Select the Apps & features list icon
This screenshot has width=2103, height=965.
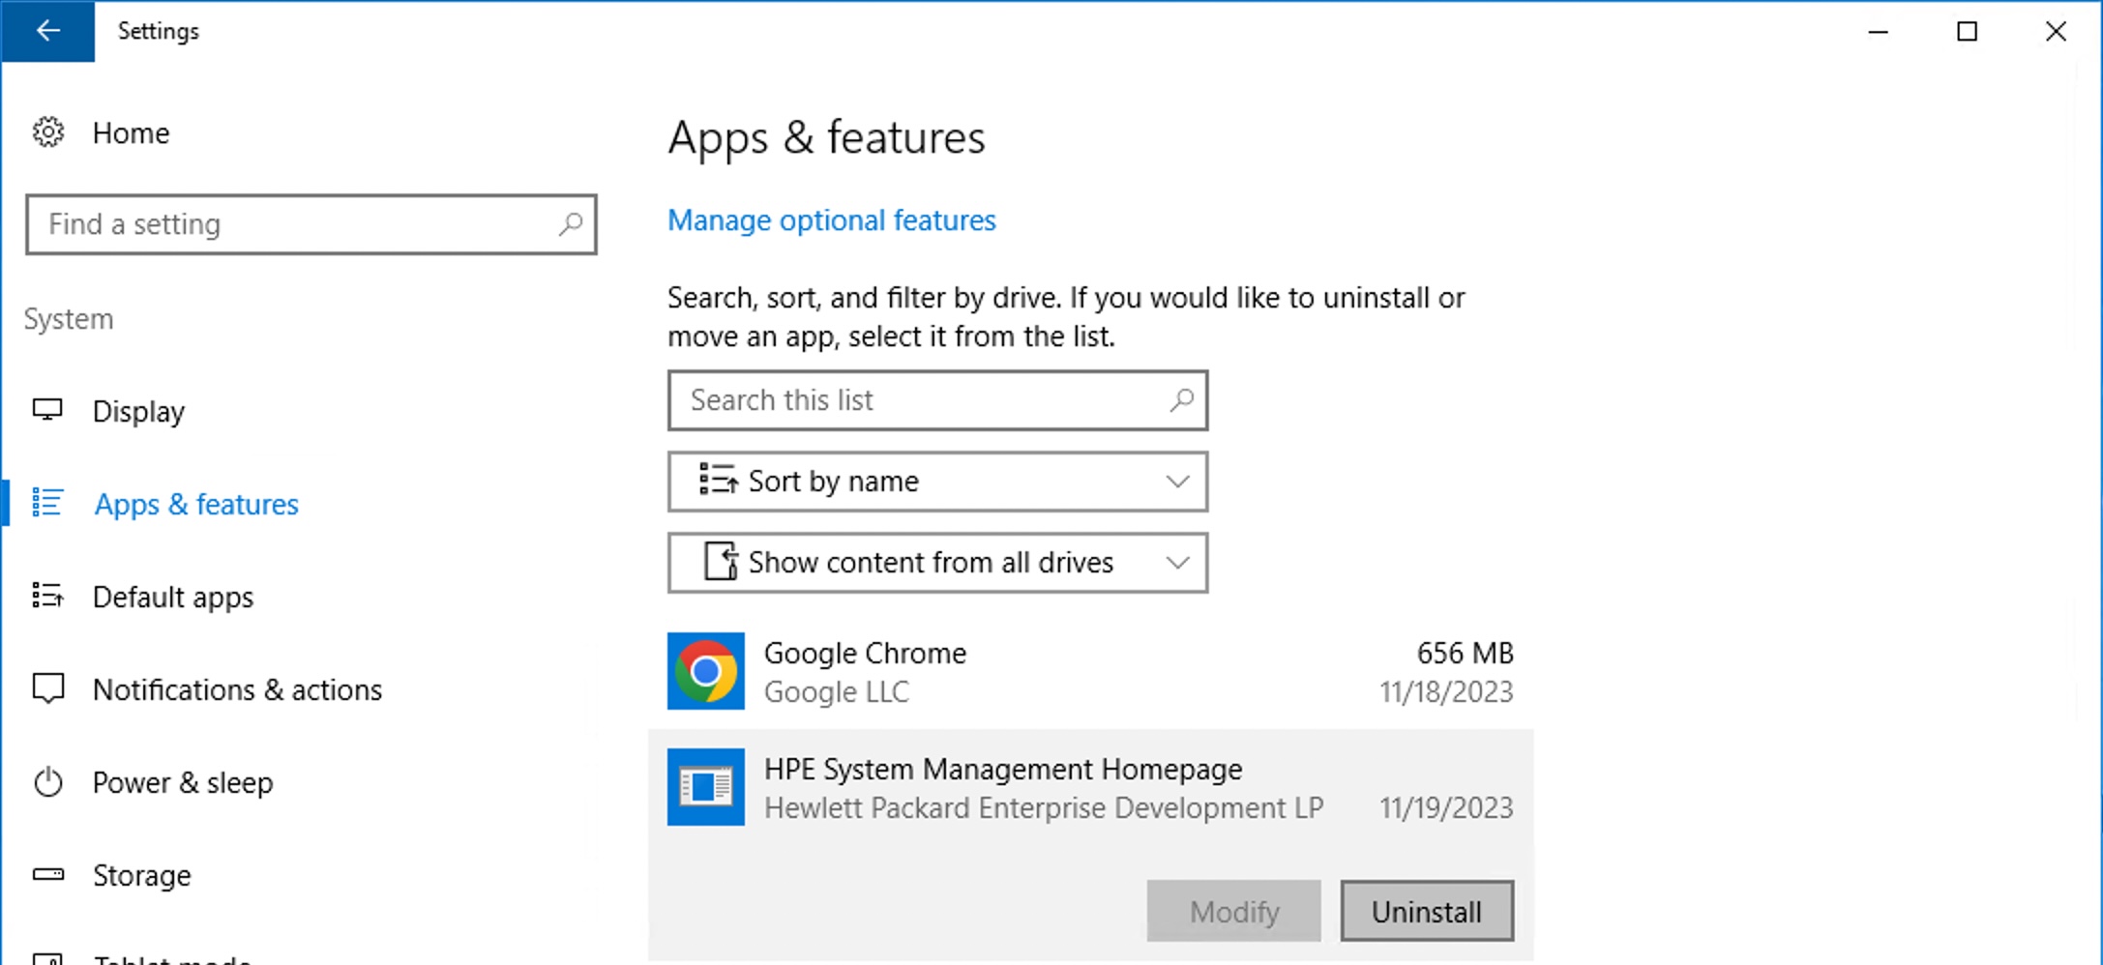click(47, 504)
